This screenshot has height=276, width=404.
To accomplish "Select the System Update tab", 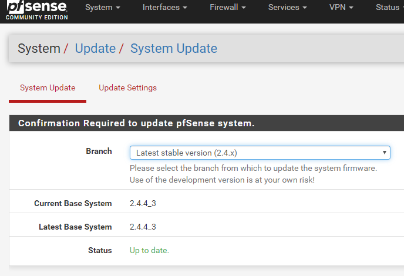I will coord(48,88).
